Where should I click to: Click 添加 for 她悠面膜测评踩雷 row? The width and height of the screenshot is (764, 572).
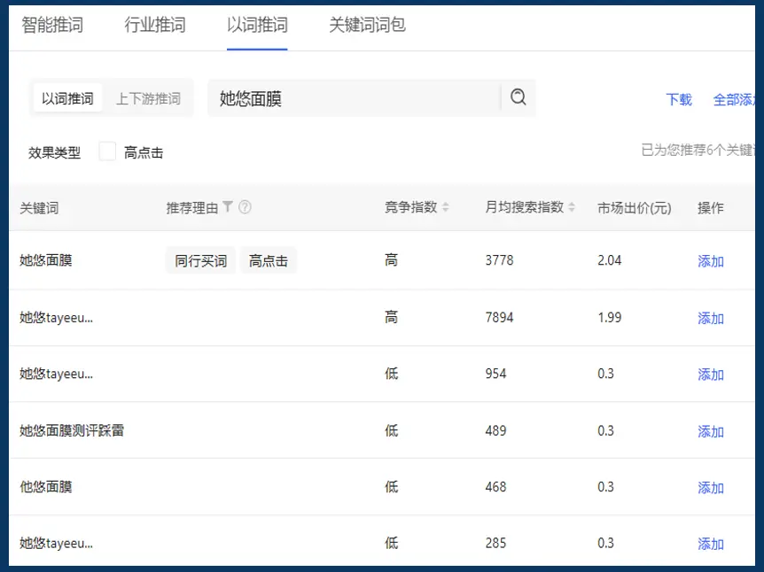pyautogui.click(x=710, y=431)
